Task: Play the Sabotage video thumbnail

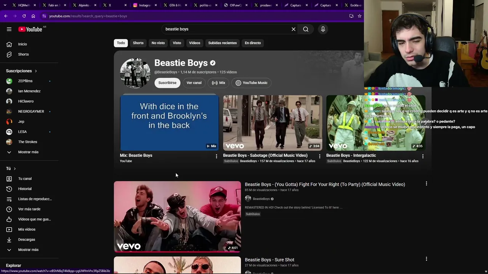Action: [273, 123]
